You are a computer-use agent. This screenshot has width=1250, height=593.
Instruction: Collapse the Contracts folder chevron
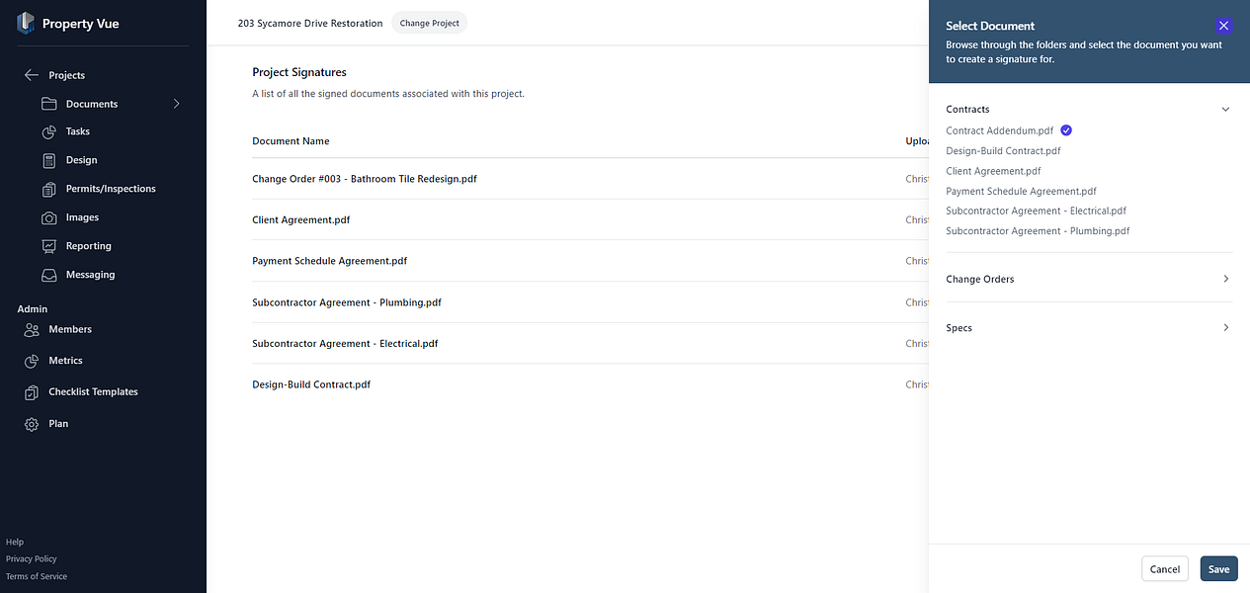click(x=1225, y=110)
